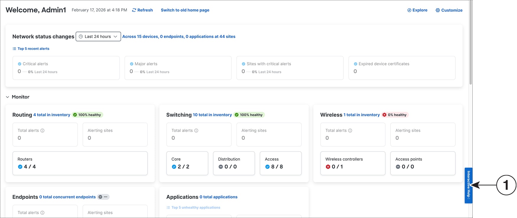Click the Access 8 / 8 card
Image resolution: width=517 pixels, height=218 pixels.
pos(281,163)
